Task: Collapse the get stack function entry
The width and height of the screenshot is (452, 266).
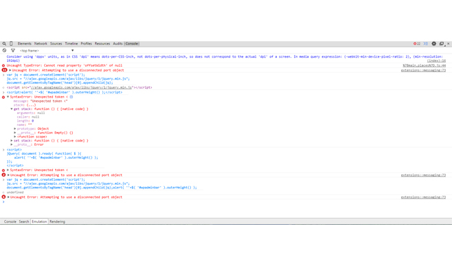Action: pyautogui.click(x=12, y=109)
